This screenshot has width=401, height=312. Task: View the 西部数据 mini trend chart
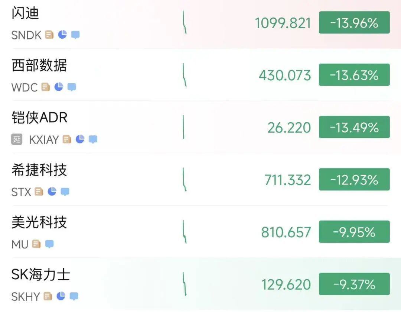(185, 75)
